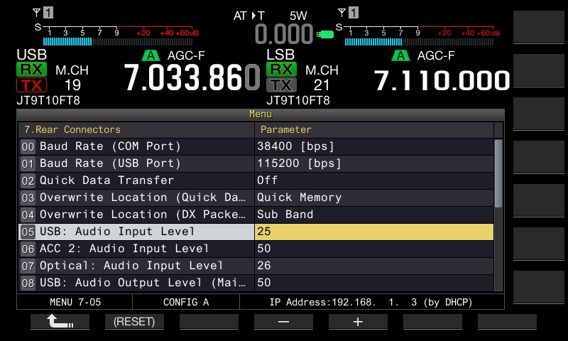Select menu item 02 Quick Data Transfer
This screenshot has width=568, height=341.
136,180
